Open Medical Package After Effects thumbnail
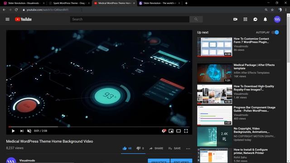Screen dimensions: 290x163 click(214, 73)
